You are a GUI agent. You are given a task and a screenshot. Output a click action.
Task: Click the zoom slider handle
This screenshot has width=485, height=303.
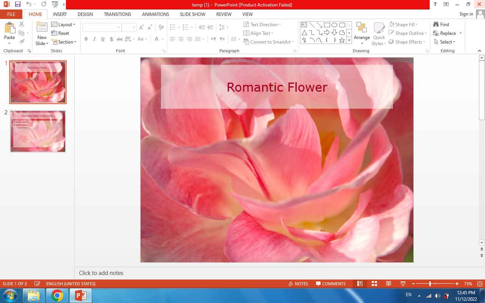tap(430, 284)
